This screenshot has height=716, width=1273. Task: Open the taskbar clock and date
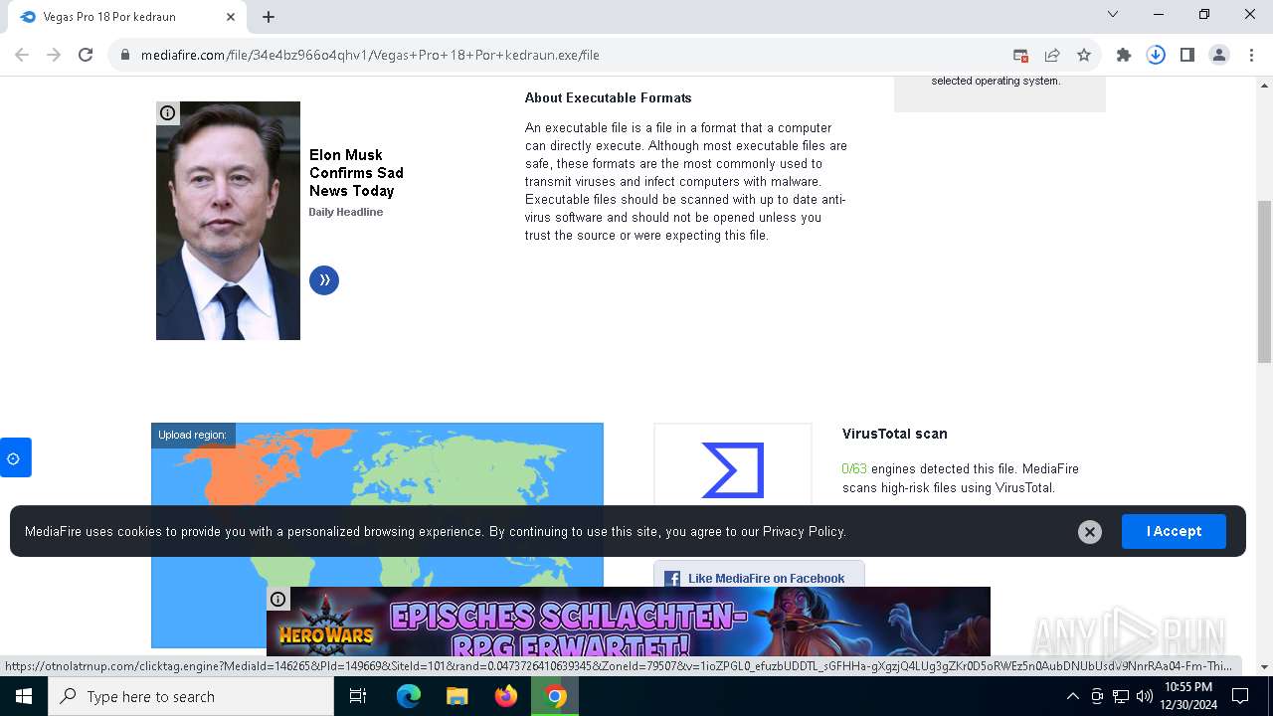point(1187,696)
